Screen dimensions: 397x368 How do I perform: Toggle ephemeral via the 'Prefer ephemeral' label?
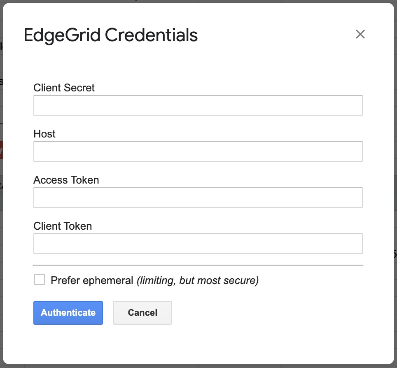92,280
